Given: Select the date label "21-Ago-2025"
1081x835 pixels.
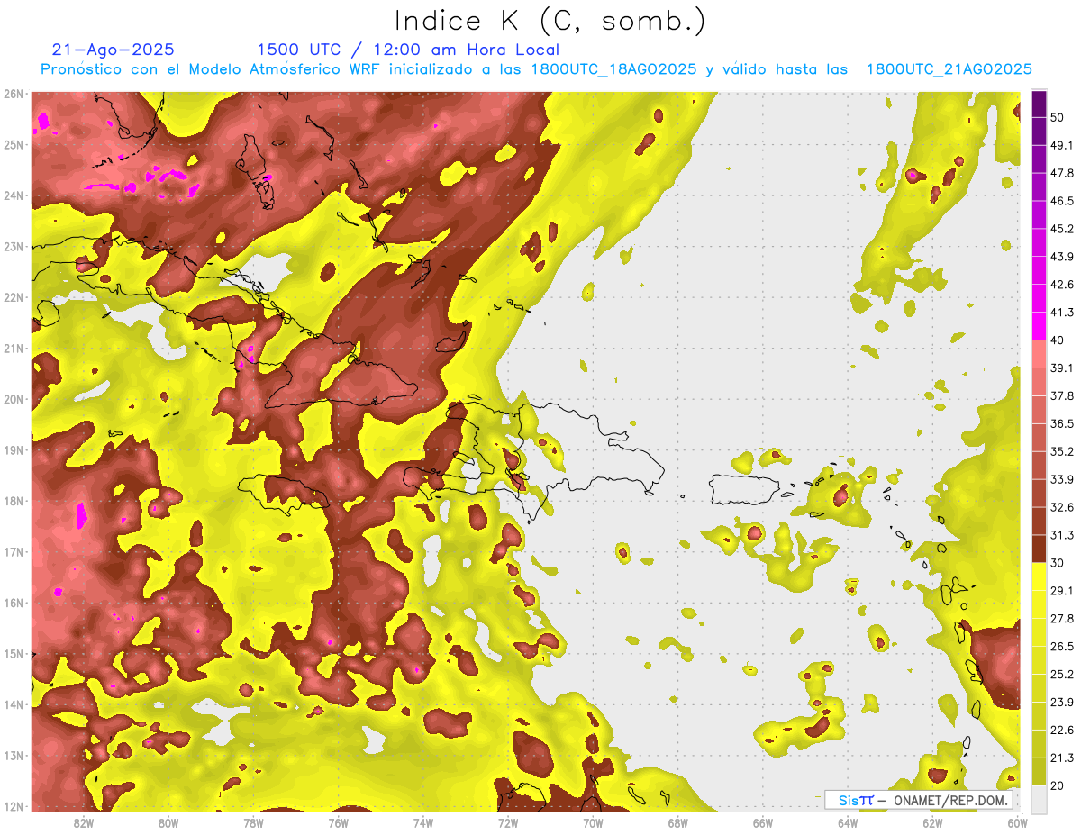Looking at the screenshot, I should 113,50.
